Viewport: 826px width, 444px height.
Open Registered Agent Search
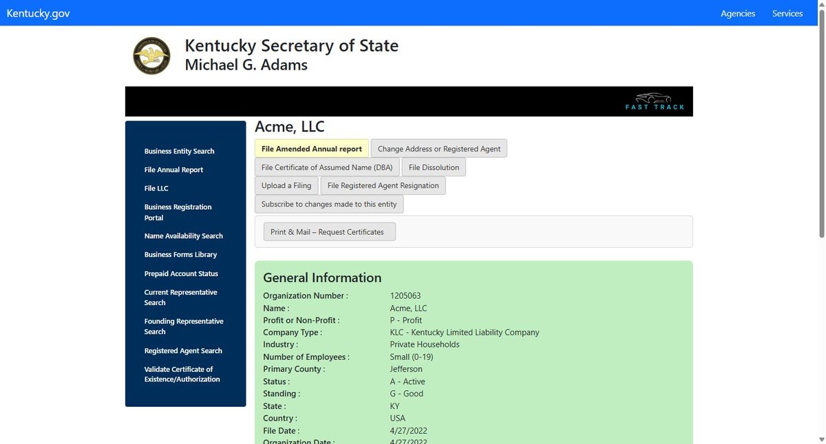click(x=183, y=350)
